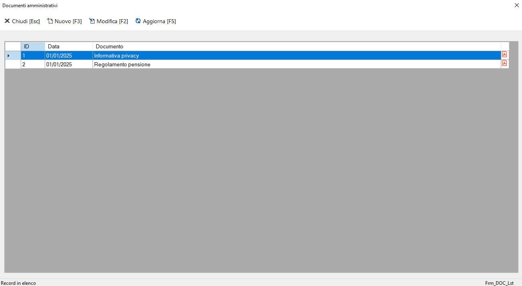Select the ID cell containing 1
The width and height of the screenshot is (522, 286).
[33, 56]
